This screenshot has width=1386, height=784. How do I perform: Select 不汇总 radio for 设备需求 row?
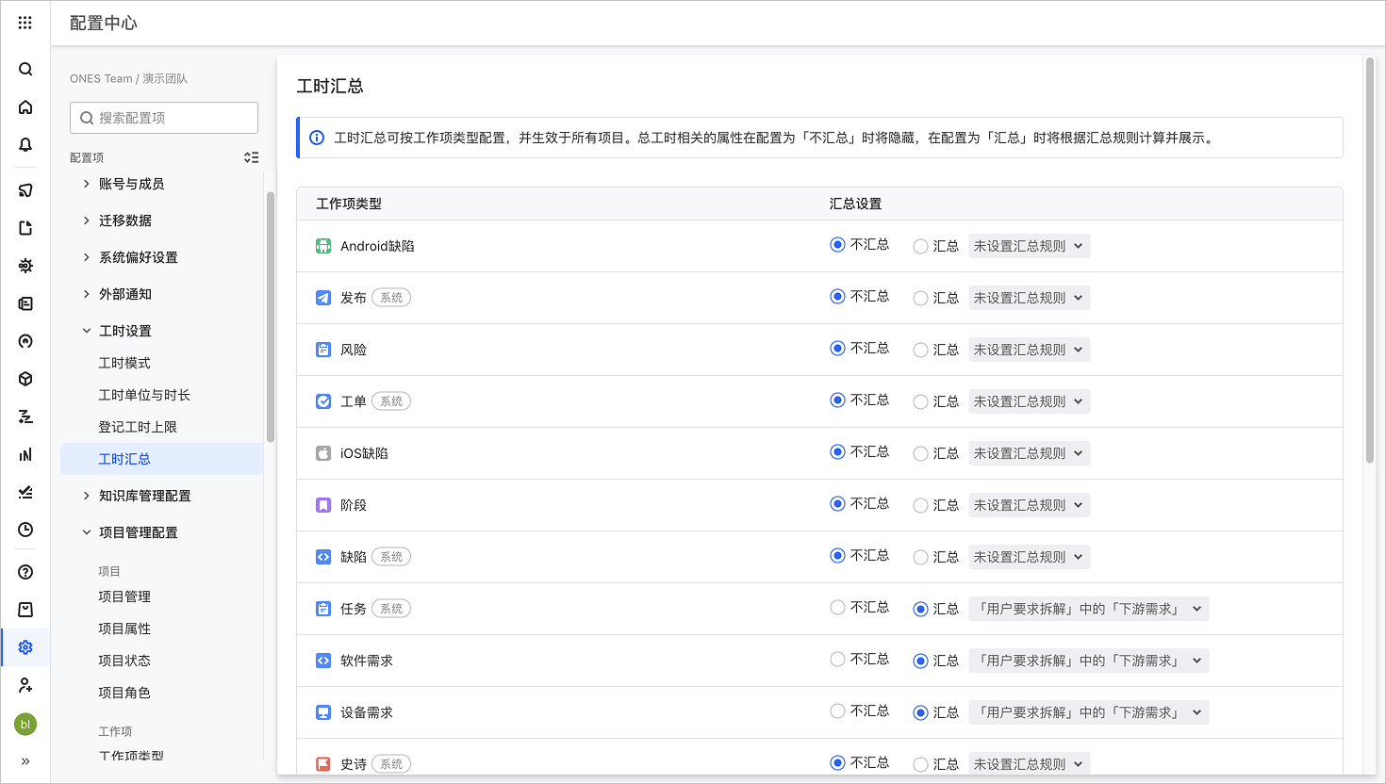(837, 711)
